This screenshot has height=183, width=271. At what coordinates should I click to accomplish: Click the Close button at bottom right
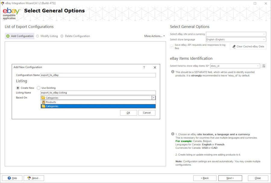coord(258,178)
